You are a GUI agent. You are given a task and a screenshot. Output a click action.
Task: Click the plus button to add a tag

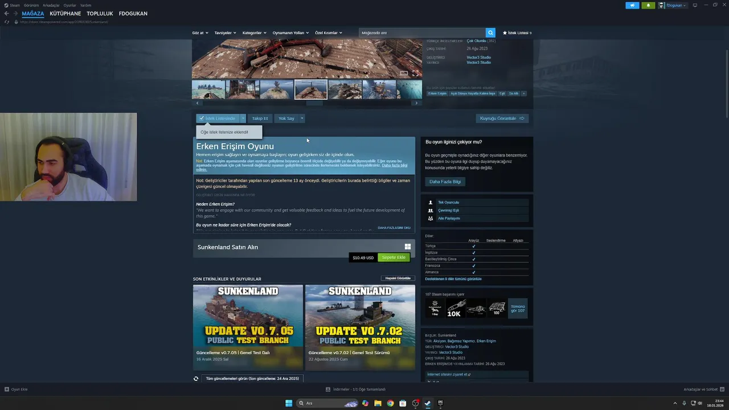(x=523, y=93)
